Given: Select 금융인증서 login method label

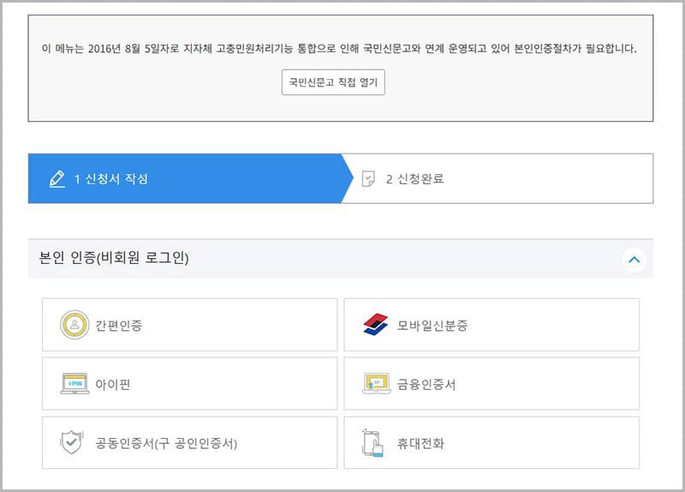Looking at the screenshot, I should (426, 385).
